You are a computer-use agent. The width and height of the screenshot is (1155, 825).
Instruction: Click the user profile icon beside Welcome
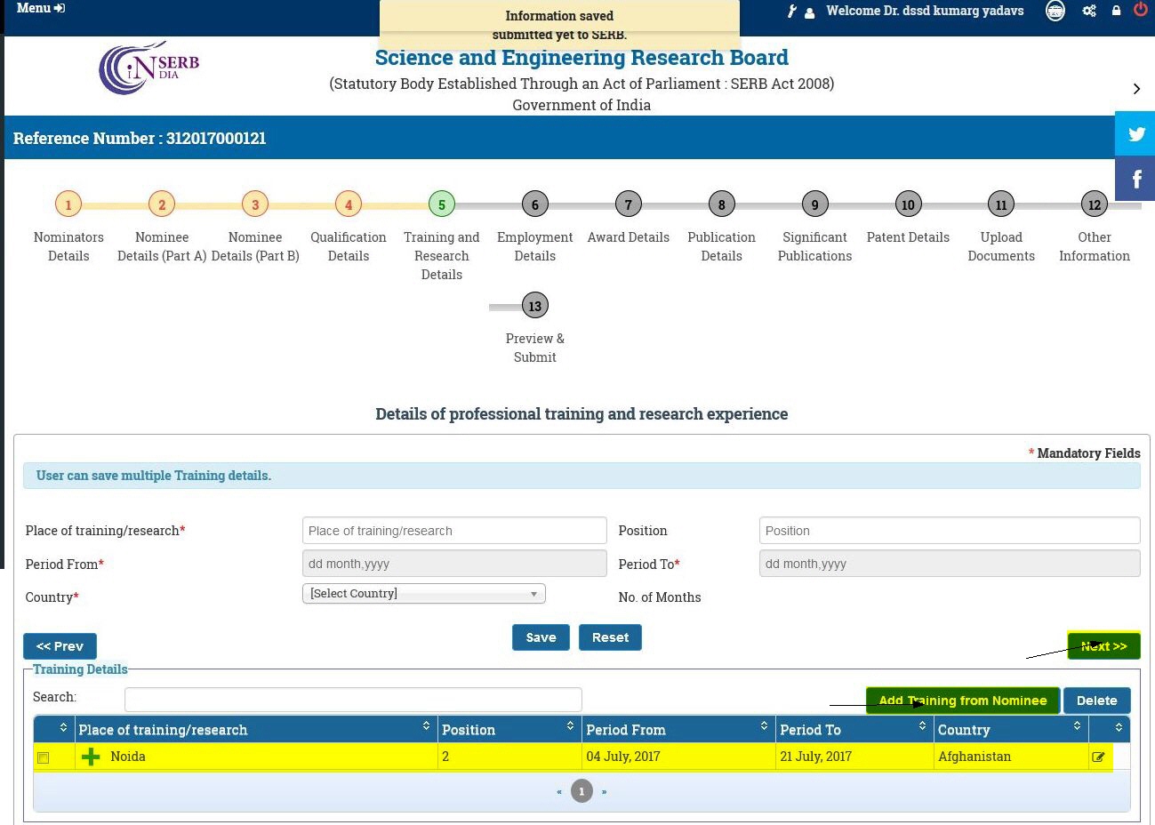point(809,12)
